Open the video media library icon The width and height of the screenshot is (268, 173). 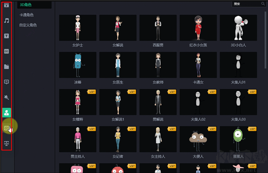[7, 5]
